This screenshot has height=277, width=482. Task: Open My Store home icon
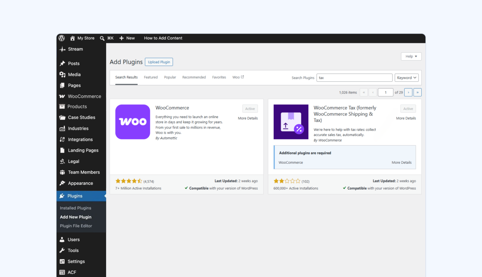72,38
